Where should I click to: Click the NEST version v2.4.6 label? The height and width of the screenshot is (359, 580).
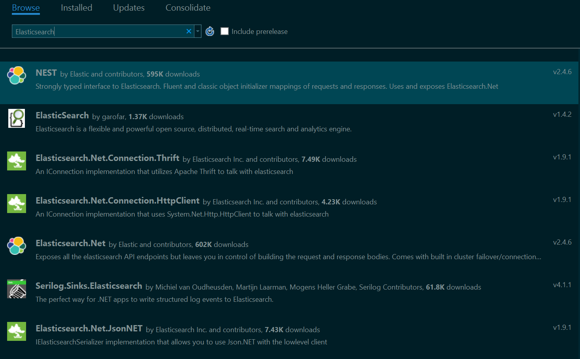(x=562, y=72)
